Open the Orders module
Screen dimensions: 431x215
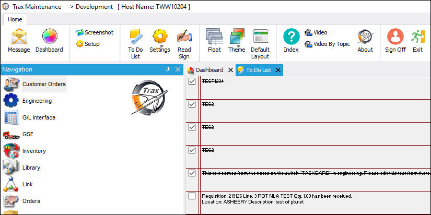[x=22, y=201]
